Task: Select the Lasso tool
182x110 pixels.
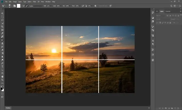Action: [x=2, y=20]
